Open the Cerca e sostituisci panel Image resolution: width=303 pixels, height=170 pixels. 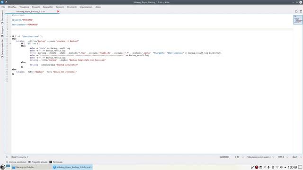pos(16,162)
